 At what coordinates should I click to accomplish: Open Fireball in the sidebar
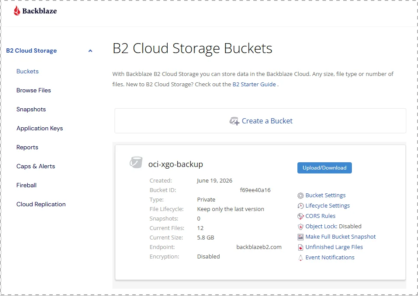pos(26,185)
